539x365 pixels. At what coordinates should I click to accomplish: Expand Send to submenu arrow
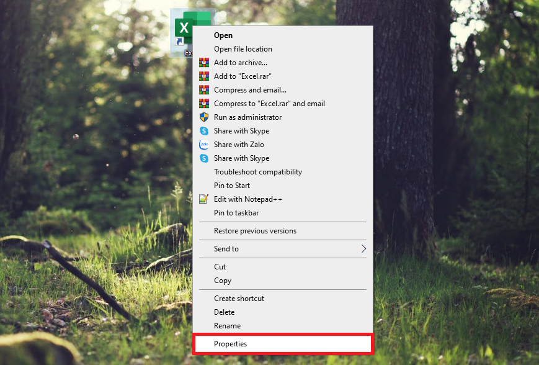point(363,249)
